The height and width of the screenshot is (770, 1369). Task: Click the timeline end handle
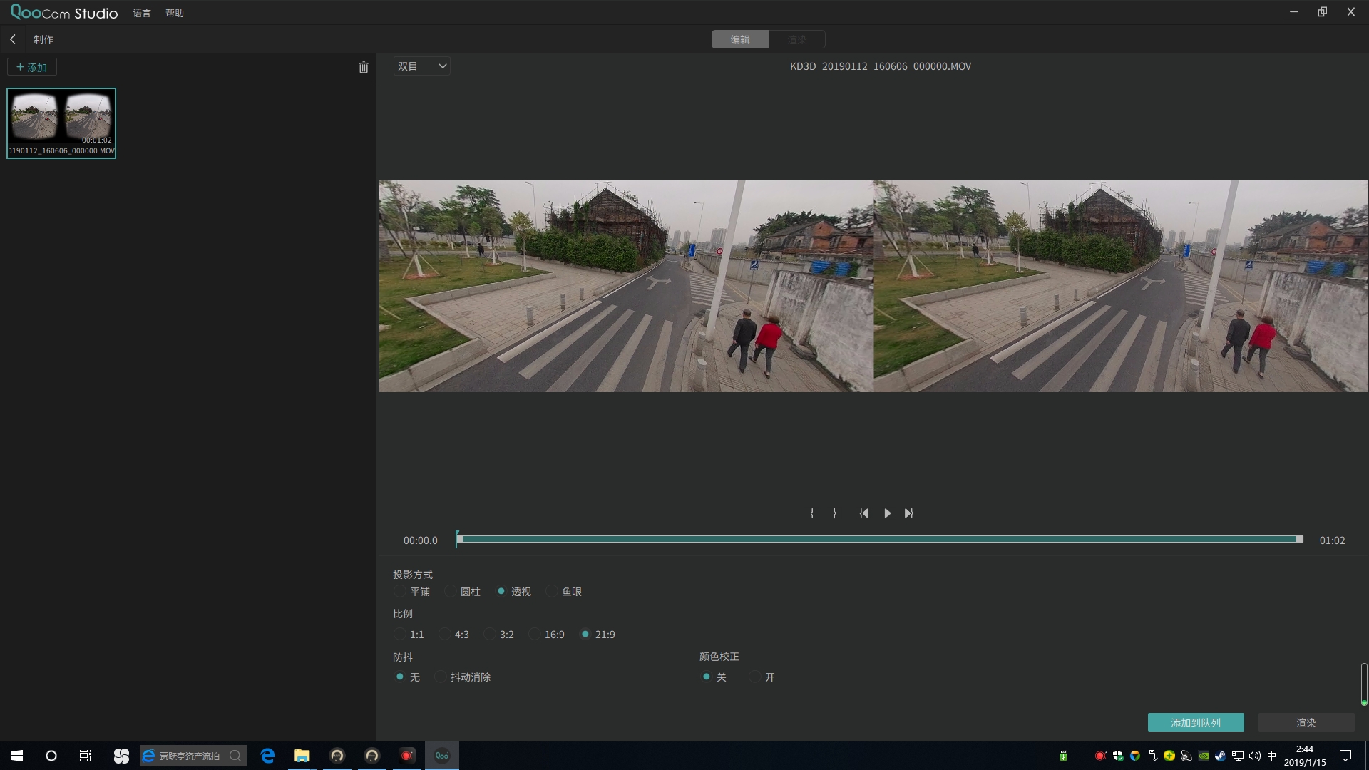[1300, 539]
